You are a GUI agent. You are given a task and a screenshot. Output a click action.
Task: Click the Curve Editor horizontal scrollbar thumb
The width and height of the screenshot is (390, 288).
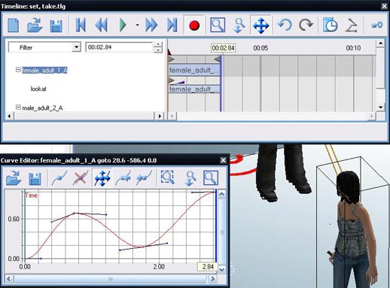pyautogui.click(x=111, y=279)
